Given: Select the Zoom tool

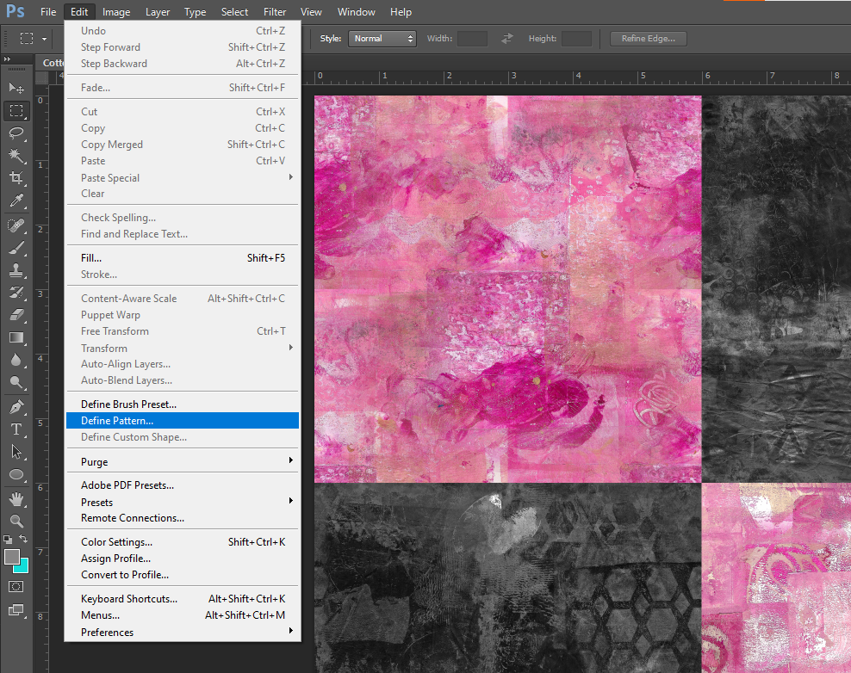Looking at the screenshot, I should click(16, 522).
